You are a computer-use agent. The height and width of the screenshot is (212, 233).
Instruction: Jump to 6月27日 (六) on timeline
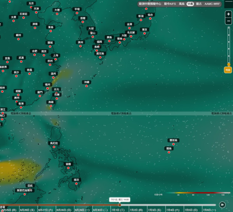pos(45,210)
